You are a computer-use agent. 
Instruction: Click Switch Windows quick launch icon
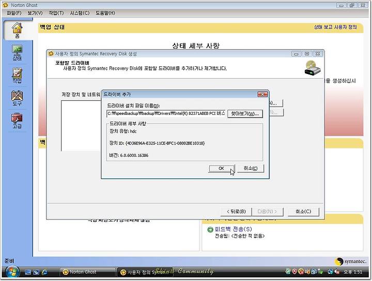pyautogui.click(x=36, y=272)
